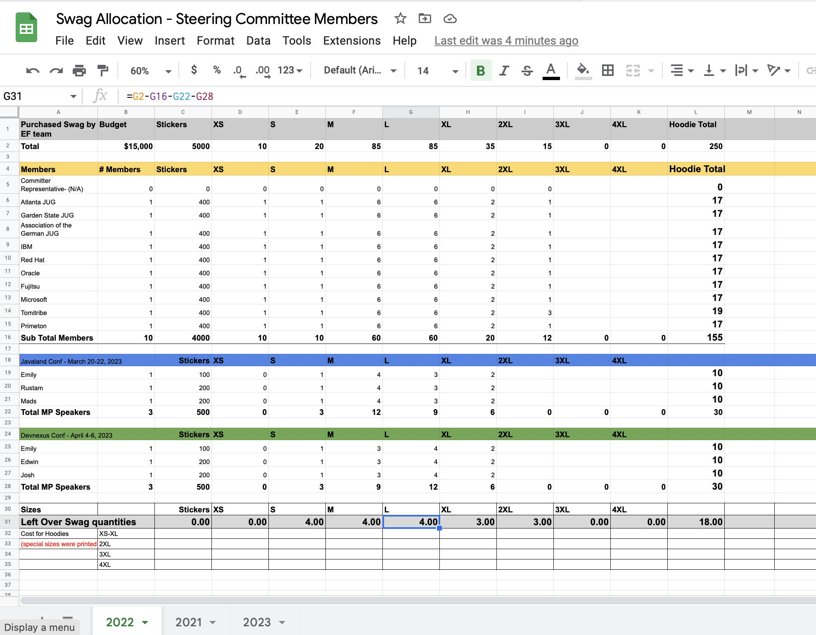Open the font family dropdown

tap(360, 71)
